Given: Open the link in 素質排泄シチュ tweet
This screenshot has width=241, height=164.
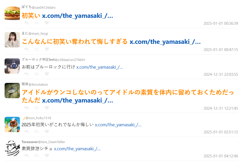Looking at the screenshot, I should click(77, 149).
